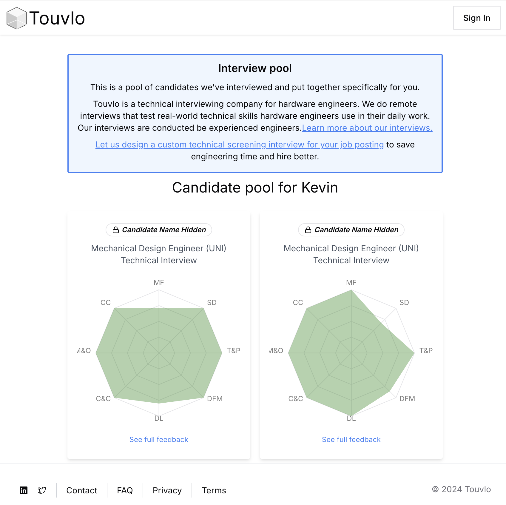Click the Sign In button
Viewport: 506px width, 505px height.
[x=477, y=18]
